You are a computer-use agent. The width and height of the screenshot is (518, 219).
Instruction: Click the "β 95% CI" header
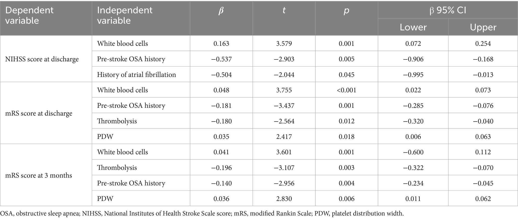tap(448, 10)
